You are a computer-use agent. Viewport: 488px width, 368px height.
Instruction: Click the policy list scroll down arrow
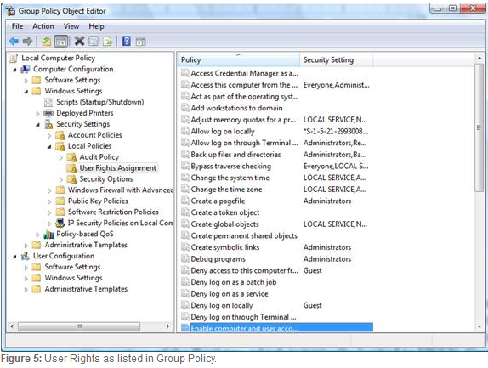click(479, 326)
